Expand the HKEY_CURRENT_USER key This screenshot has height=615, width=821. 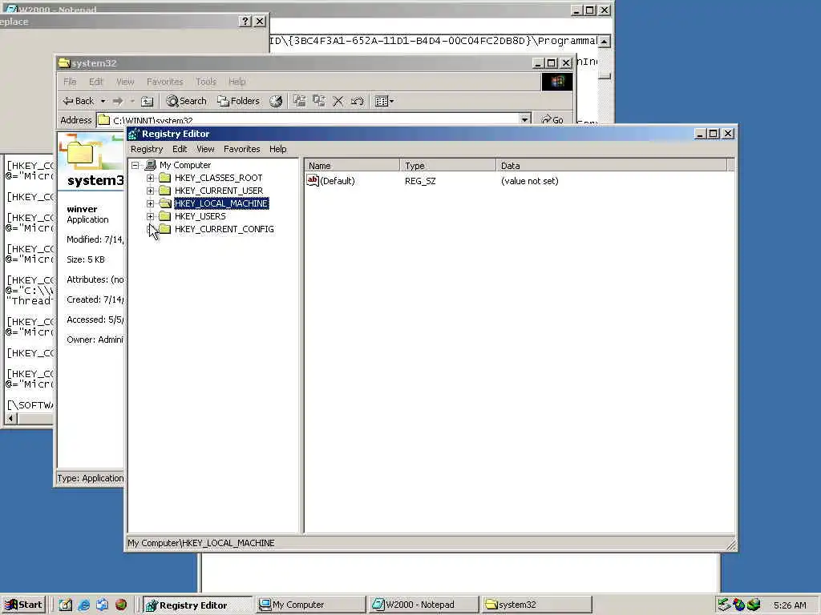pos(150,191)
